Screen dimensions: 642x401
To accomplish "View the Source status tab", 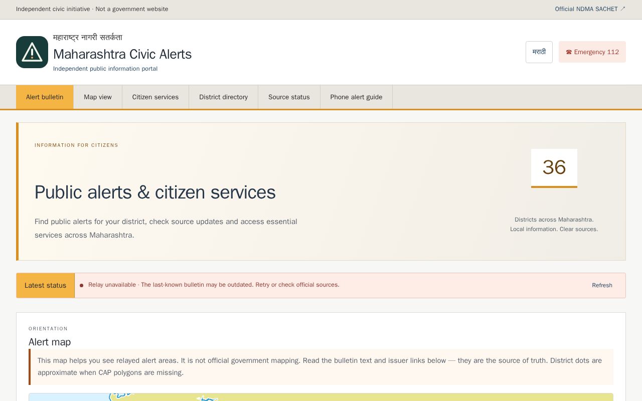I will click(289, 97).
